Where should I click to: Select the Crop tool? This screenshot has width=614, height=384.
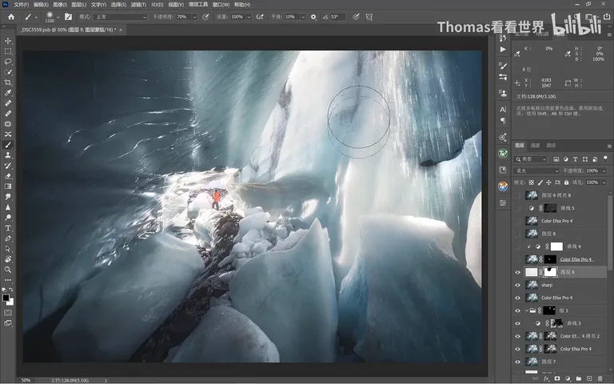coord(8,82)
